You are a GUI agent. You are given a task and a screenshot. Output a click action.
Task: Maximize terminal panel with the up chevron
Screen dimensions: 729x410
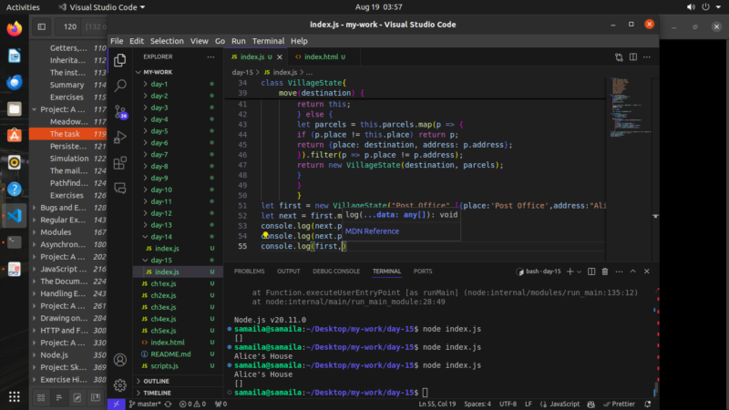click(x=632, y=272)
